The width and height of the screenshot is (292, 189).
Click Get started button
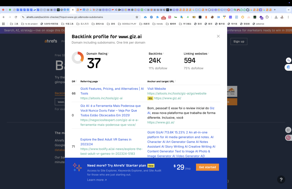(x=207, y=167)
